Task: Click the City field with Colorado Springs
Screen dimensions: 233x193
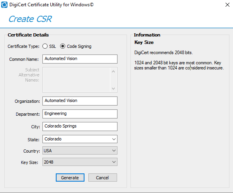Action: pos(80,127)
